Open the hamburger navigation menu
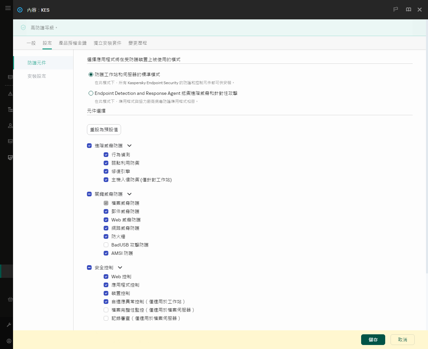This screenshot has width=428, height=349. pos(8,8)
